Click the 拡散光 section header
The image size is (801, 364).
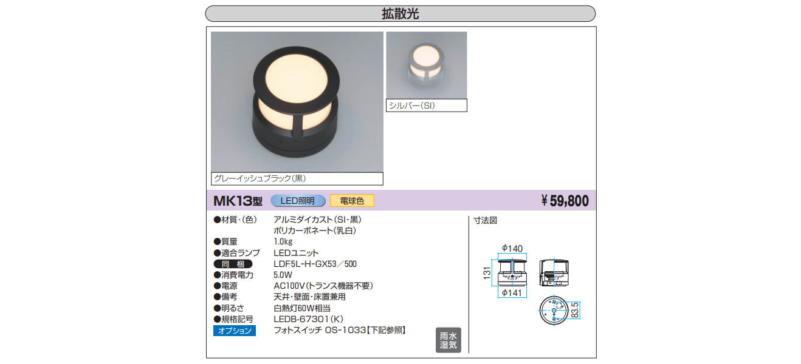point(400,14)
